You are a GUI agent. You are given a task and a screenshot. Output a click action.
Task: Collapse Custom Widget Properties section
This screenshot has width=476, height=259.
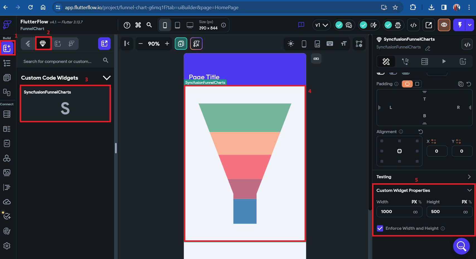(x=469, y=190)
